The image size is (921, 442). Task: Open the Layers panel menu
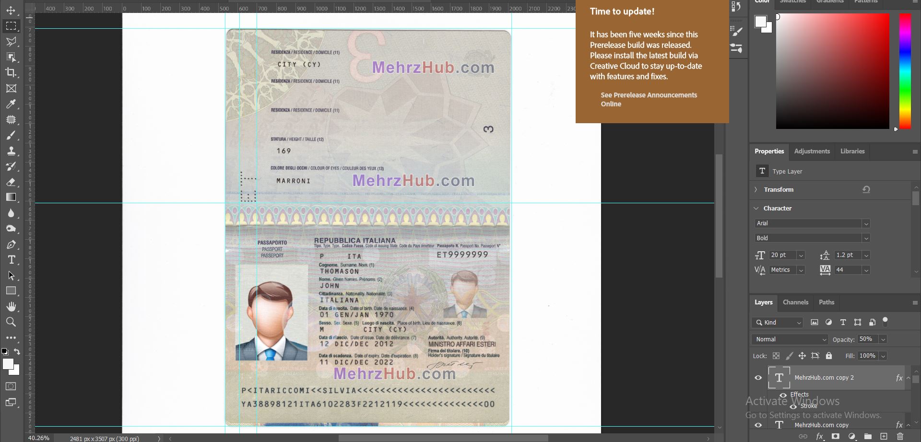point(915,302)
